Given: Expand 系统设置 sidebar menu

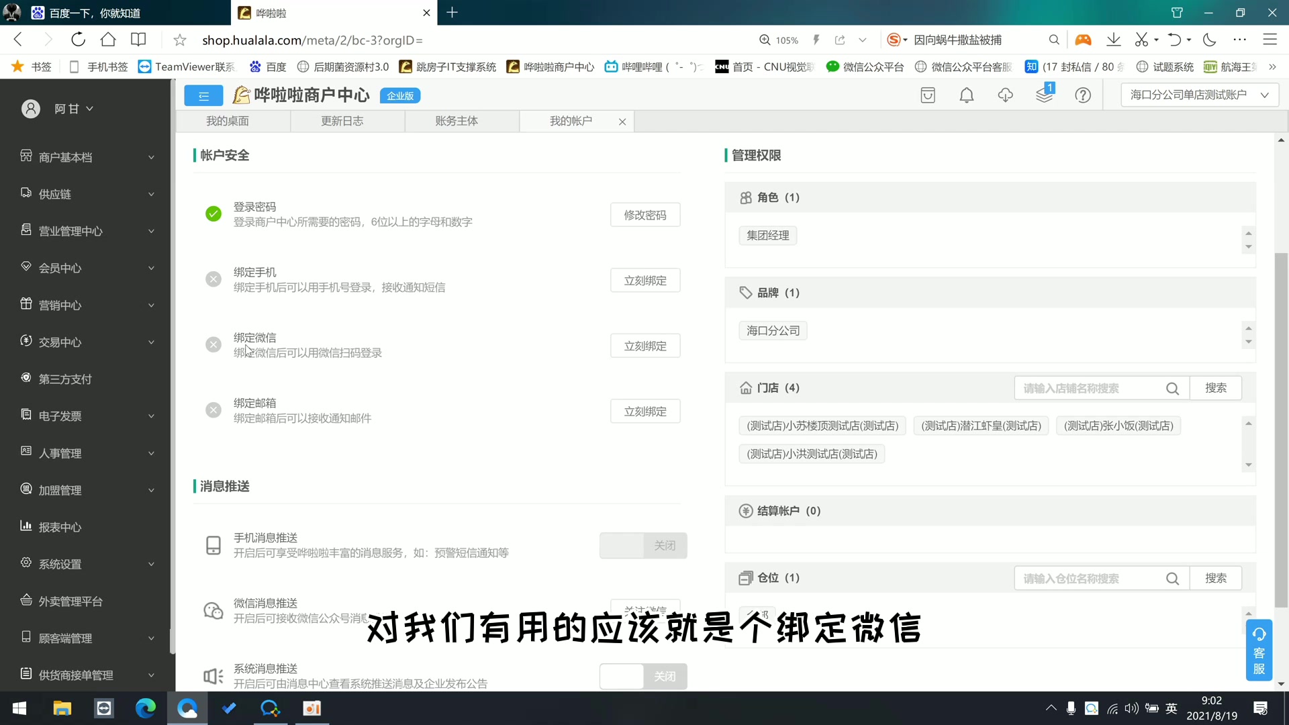Looking at the screenshot, I should [87, 565].
